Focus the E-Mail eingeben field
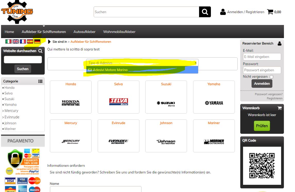The image size is (295, 192). [x=262, y=57]
